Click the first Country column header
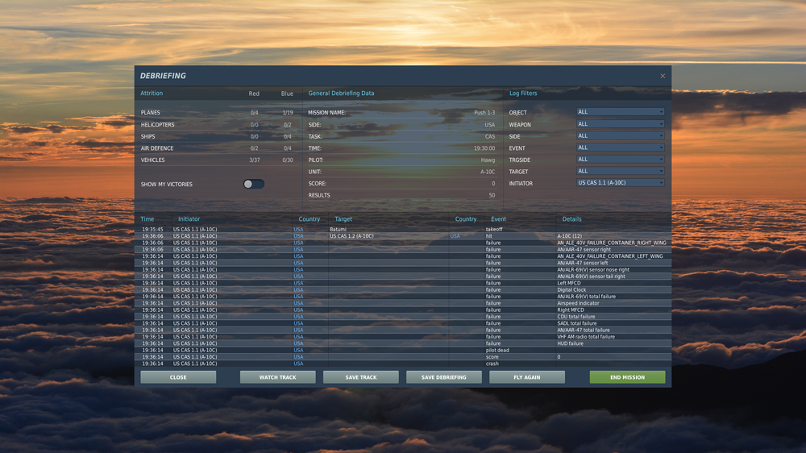Viewport: 806px width, 453px height. pos(310,219)
